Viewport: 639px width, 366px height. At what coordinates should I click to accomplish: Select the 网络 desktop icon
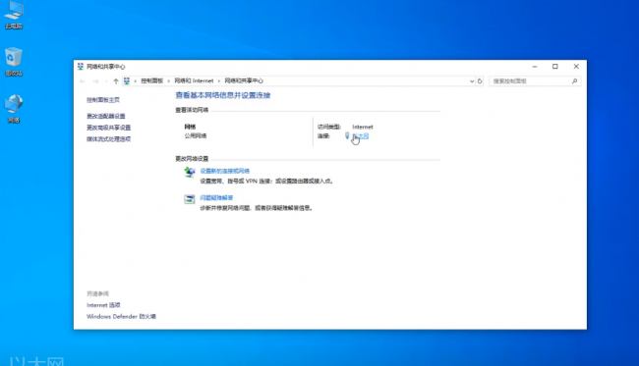[x=14, y=109]
